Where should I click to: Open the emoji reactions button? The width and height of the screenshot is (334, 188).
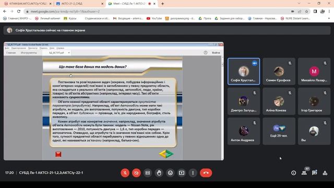pyautogui.click(x=170, y=173)
